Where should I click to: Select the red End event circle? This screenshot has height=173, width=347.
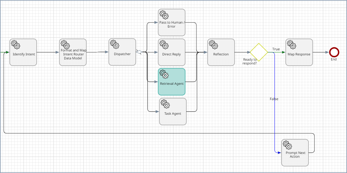334,52
